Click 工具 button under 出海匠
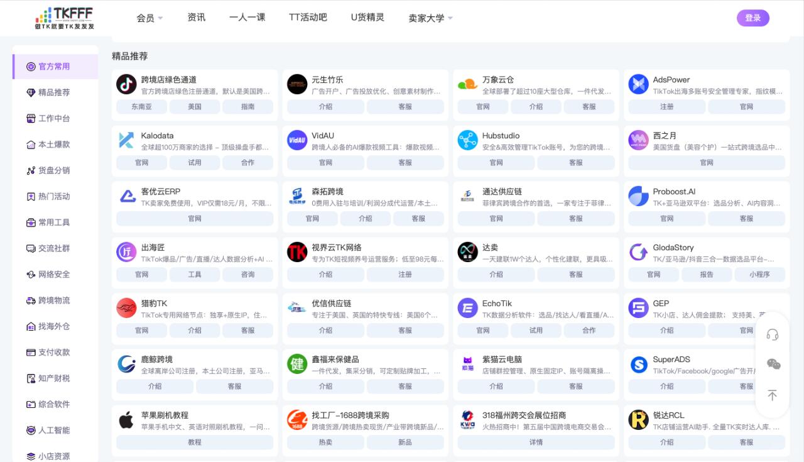 coord(195,274)
